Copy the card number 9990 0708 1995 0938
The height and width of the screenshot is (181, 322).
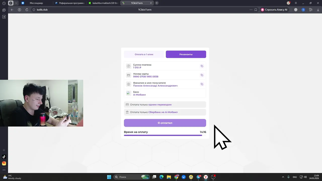202,75
